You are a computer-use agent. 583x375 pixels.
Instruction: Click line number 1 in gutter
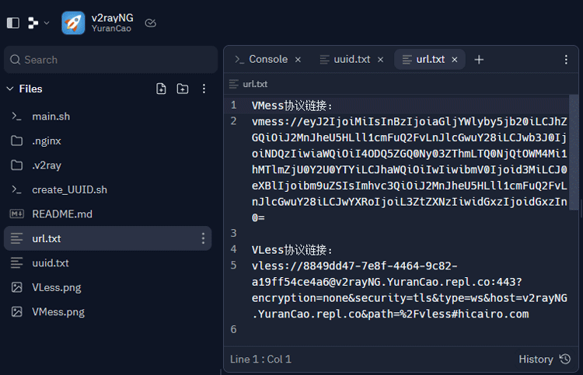pos(233,106)
